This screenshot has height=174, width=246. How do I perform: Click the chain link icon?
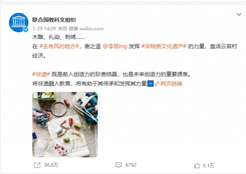click(x=157, y=84)
